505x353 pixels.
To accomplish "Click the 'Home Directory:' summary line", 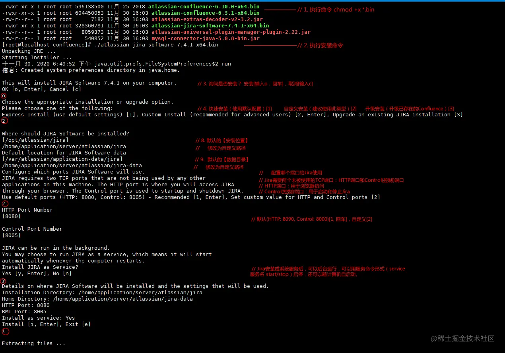I will coord(97,299).
